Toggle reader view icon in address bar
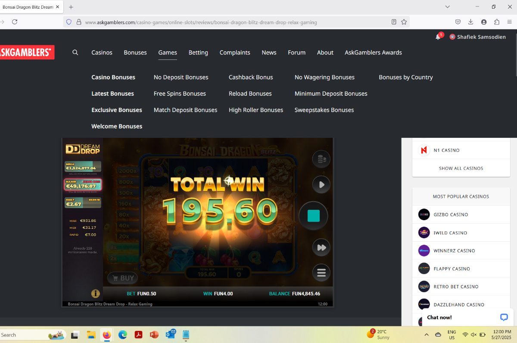The width and height of the screenshot is (517, 343). coord(394,22)
